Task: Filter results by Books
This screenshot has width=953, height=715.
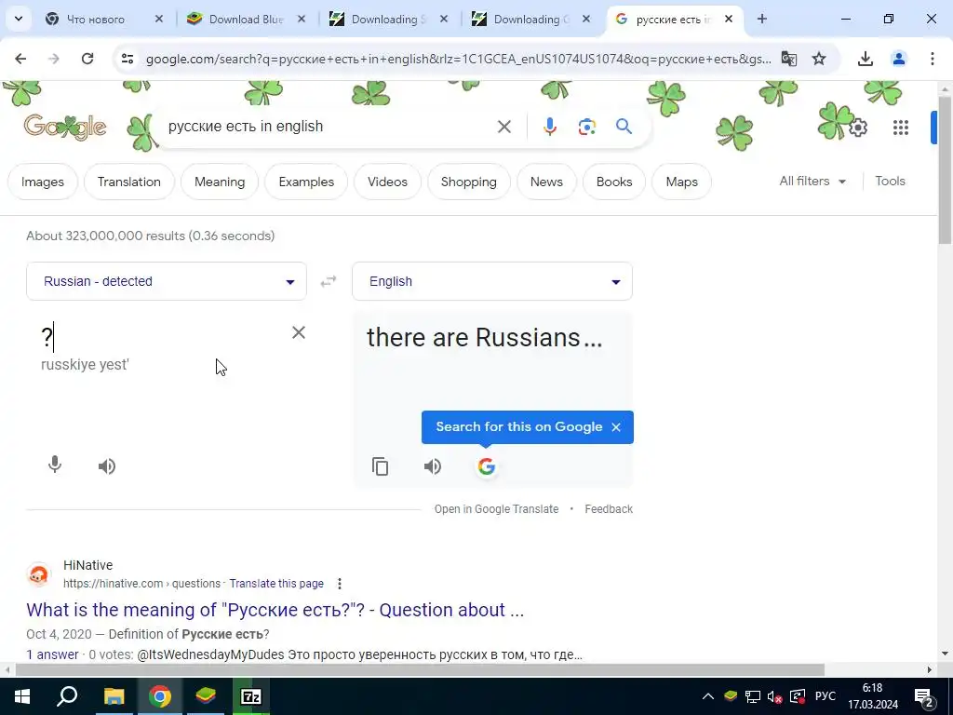Action: point(614,182)
